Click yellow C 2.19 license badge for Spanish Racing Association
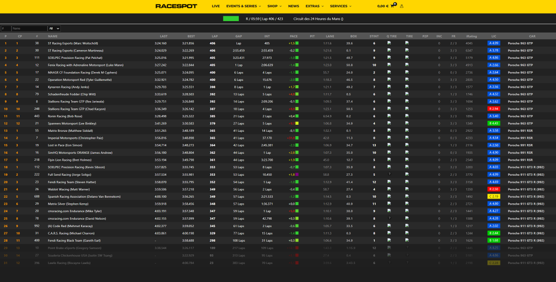Image resolution: width=556 pixels, height=282 pixels. click(493, 196)
